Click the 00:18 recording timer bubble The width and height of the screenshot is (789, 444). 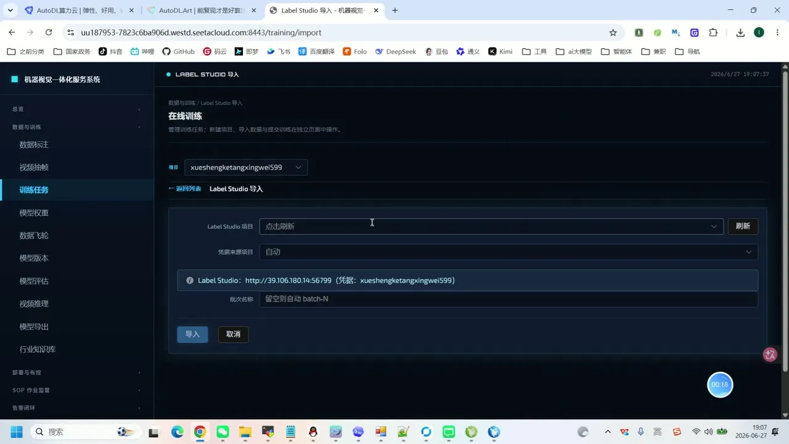[720, 385]
